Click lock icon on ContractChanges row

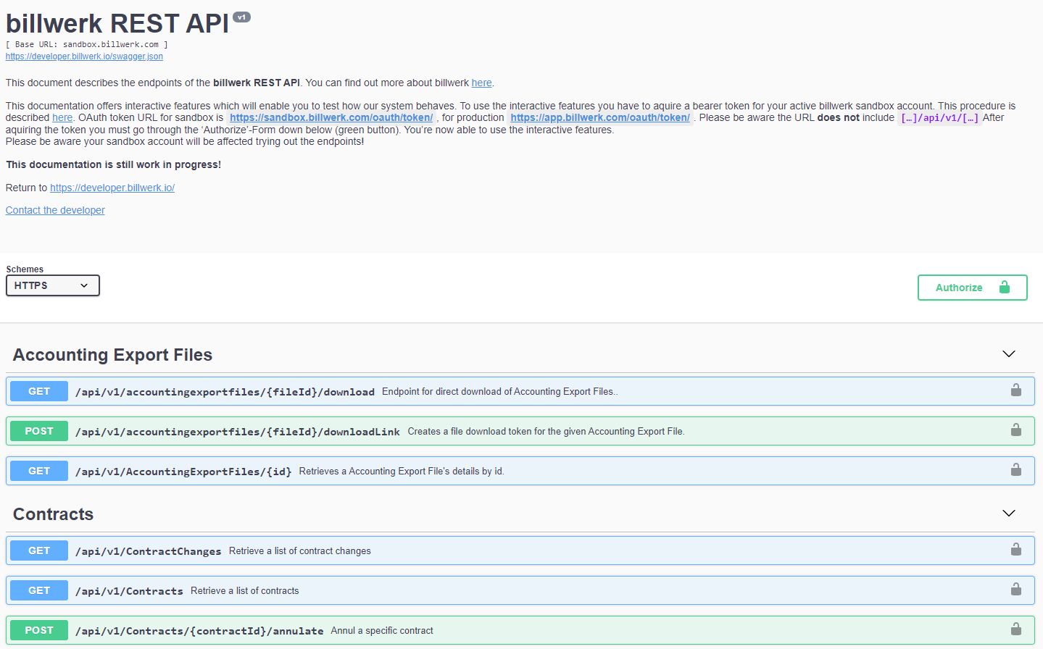click(x=1016, y=550)
